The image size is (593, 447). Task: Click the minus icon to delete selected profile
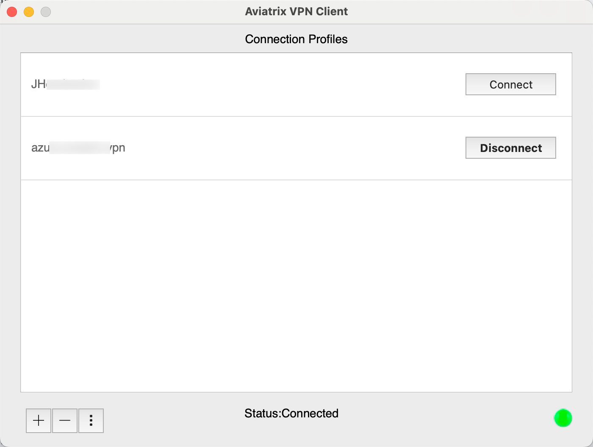(64, 420)
